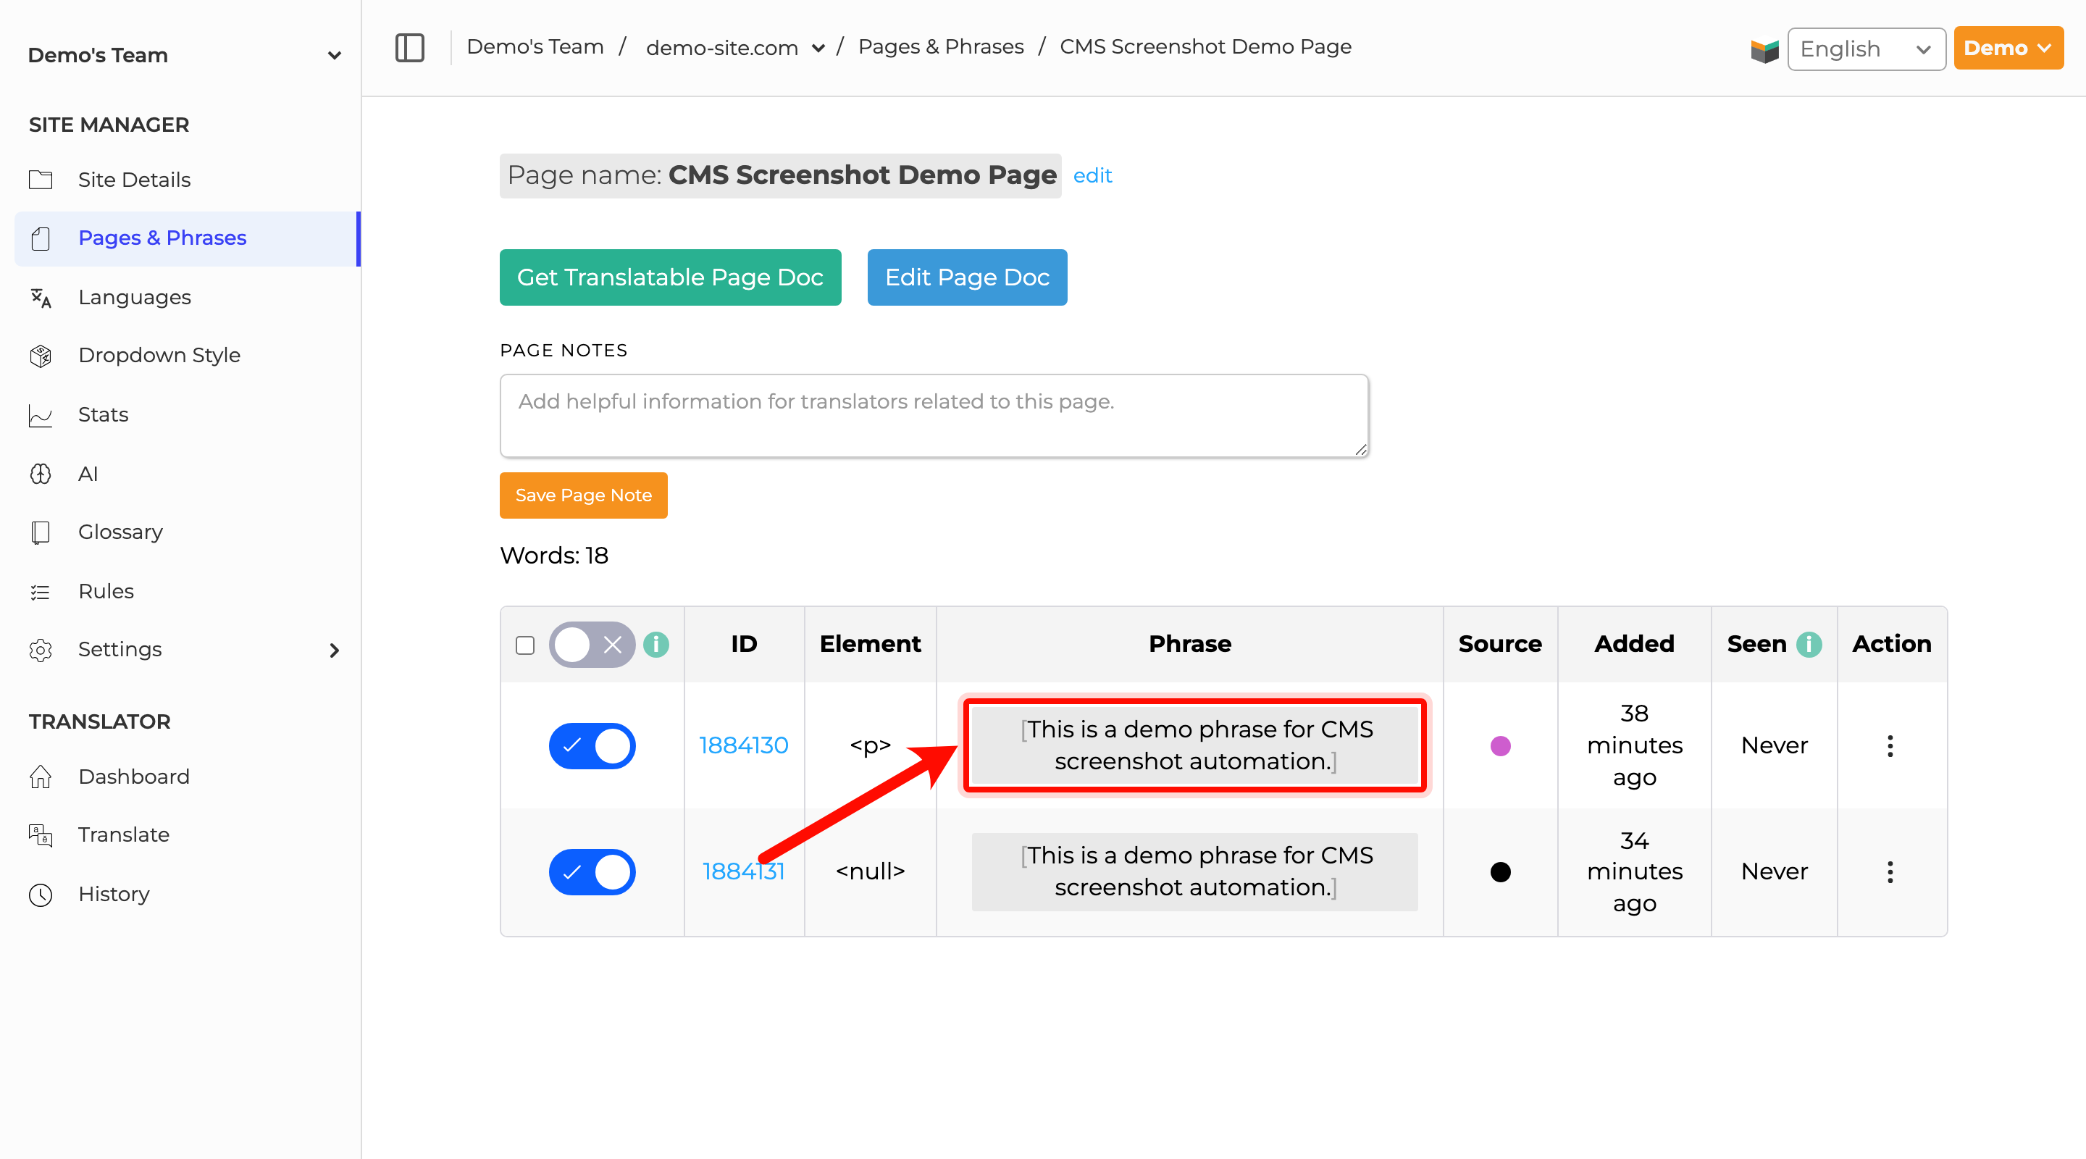Viewport: 2086px width, 1159px height.
Task: Click Pages & Phrases breadcrumb link
Action: pyautogui.click(x=941, y=47)
